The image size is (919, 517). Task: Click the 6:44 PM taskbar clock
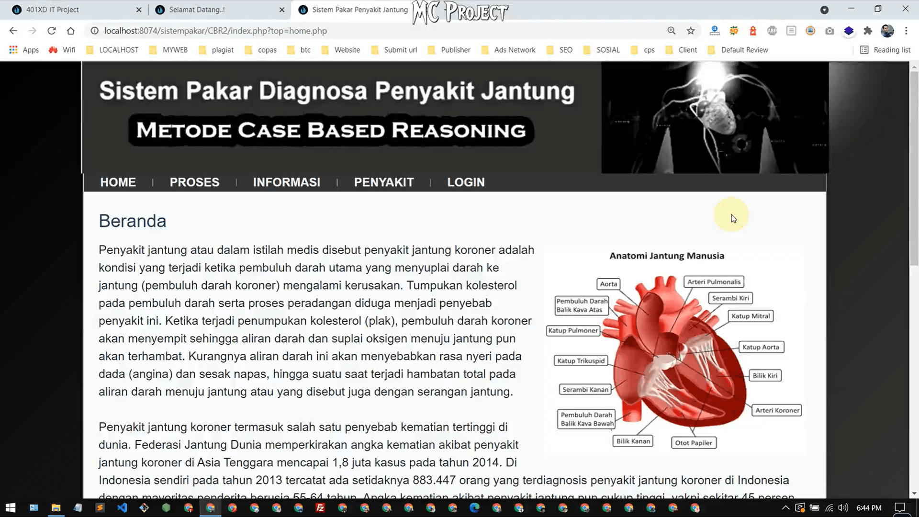869,507
